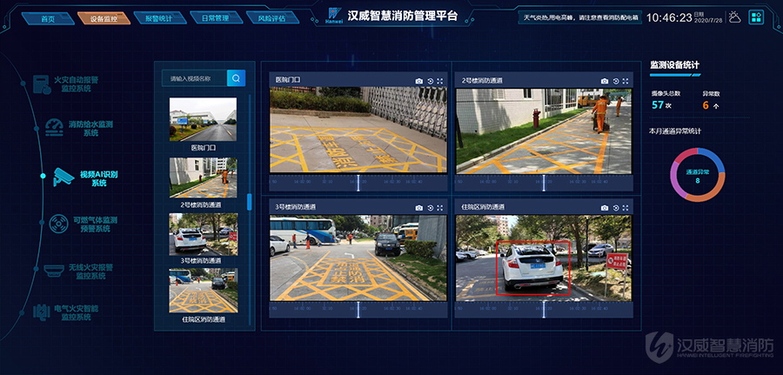Screen dimensions: 783x375
Task: Open 视频AI识别系统 menu label
Action: pos(99,178)
